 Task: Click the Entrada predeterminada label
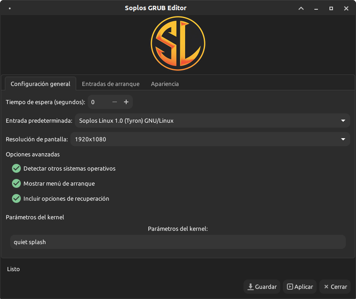point(39,120)
